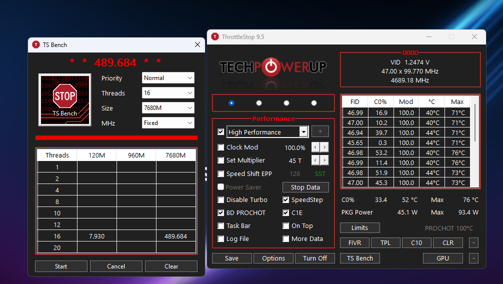Close the TS Bench window

click(x=197, y=44)
